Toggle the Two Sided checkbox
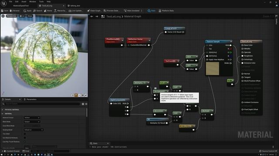This screenshot has width=279, height=156. pyautogui.click(x=25, y=134)
